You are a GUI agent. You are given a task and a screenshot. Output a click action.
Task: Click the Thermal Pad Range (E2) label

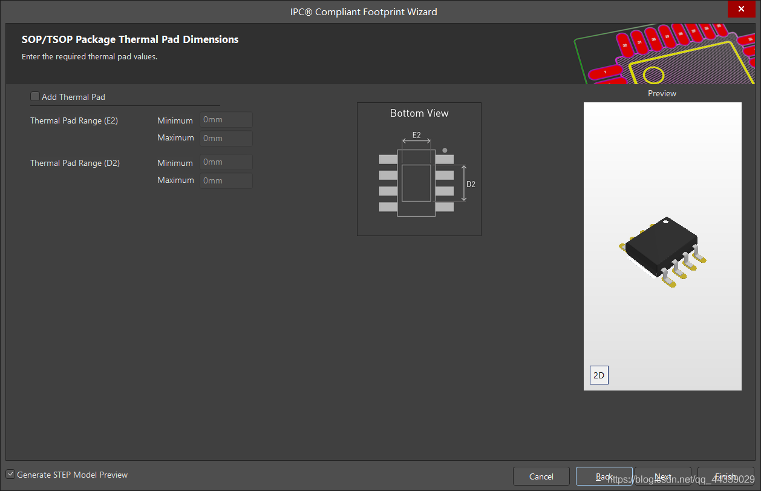(x=74, y=120)
